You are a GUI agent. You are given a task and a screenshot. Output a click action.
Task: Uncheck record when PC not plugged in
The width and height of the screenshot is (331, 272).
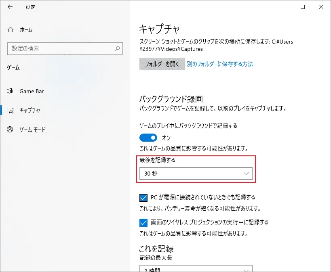coord(143,198)
